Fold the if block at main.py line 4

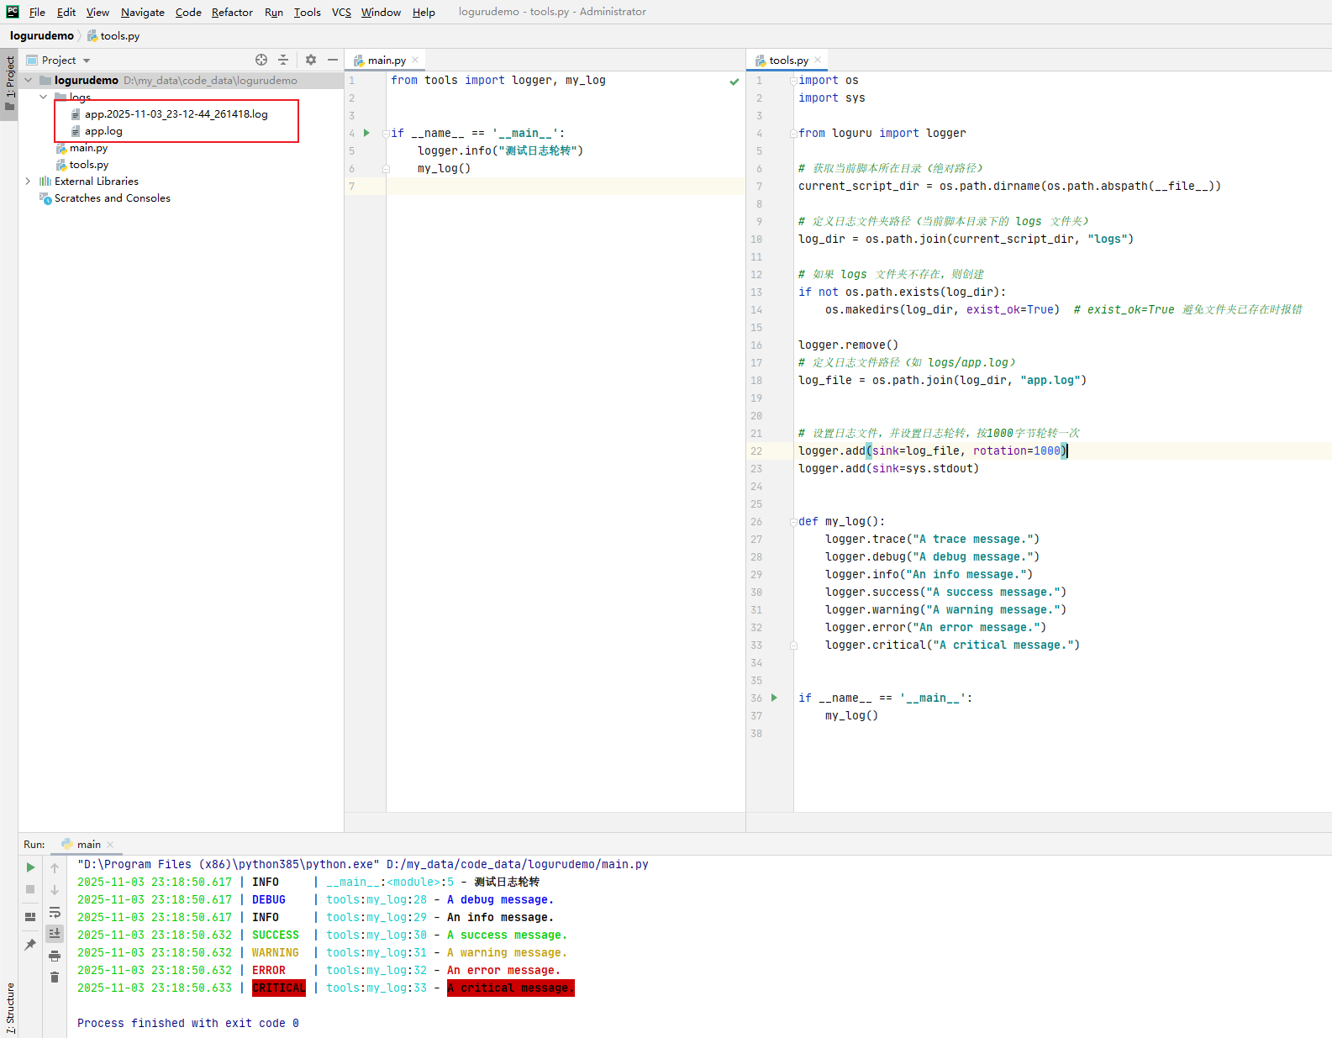click(386, 133)
